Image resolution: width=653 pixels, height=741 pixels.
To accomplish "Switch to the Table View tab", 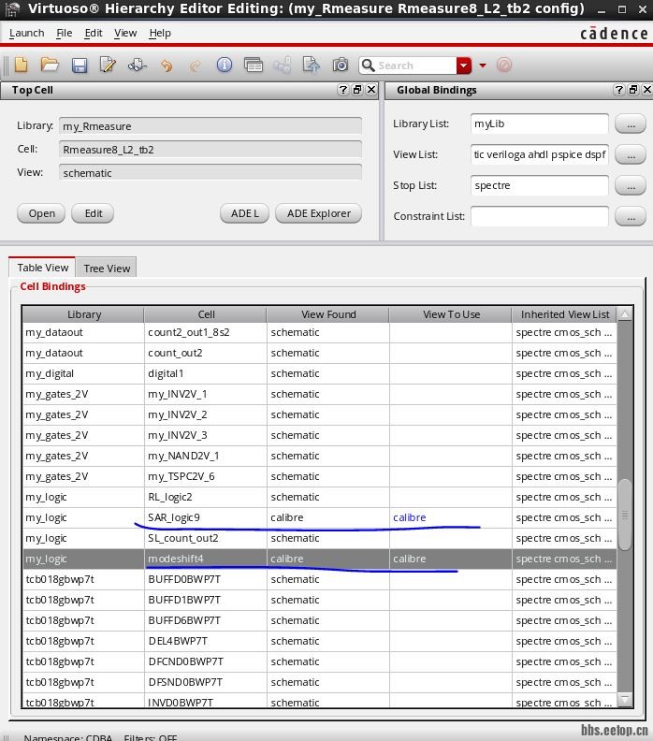I will (42, 268).
